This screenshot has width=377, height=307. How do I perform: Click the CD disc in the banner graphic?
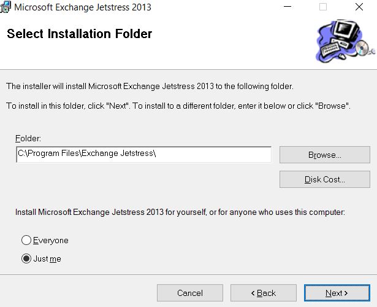(366, 48)
